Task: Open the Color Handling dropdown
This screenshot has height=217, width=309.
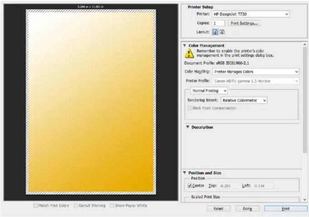Action: point(256,72)
